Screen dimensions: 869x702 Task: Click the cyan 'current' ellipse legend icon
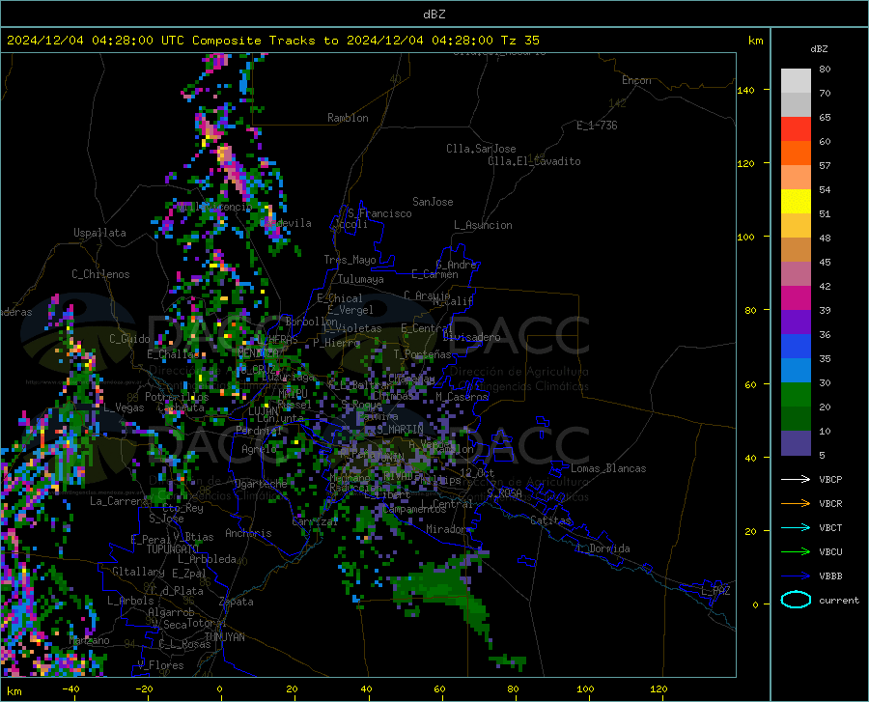tap(796, 600)
